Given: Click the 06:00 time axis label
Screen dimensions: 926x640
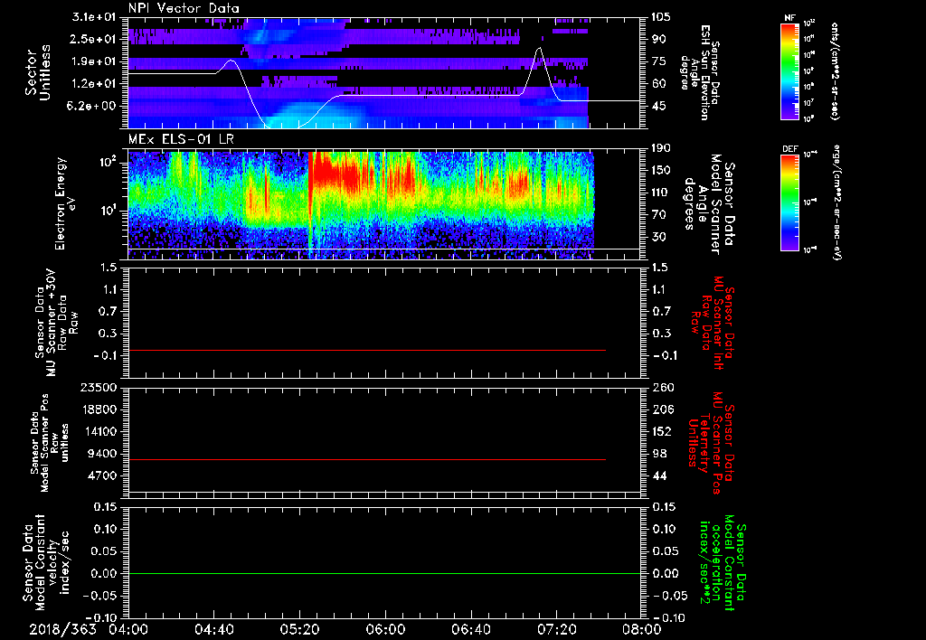Looking at the screenshot, I should click(x=385, y=629).
